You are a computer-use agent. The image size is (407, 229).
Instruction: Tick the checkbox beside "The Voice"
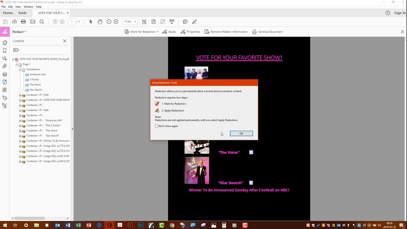(x=251, y=152)
